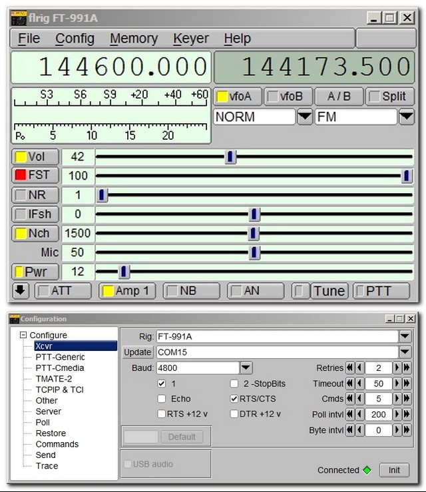Select TCPIP & TCI in Configure tree
The image size is (426, 492).
(60, 389)
